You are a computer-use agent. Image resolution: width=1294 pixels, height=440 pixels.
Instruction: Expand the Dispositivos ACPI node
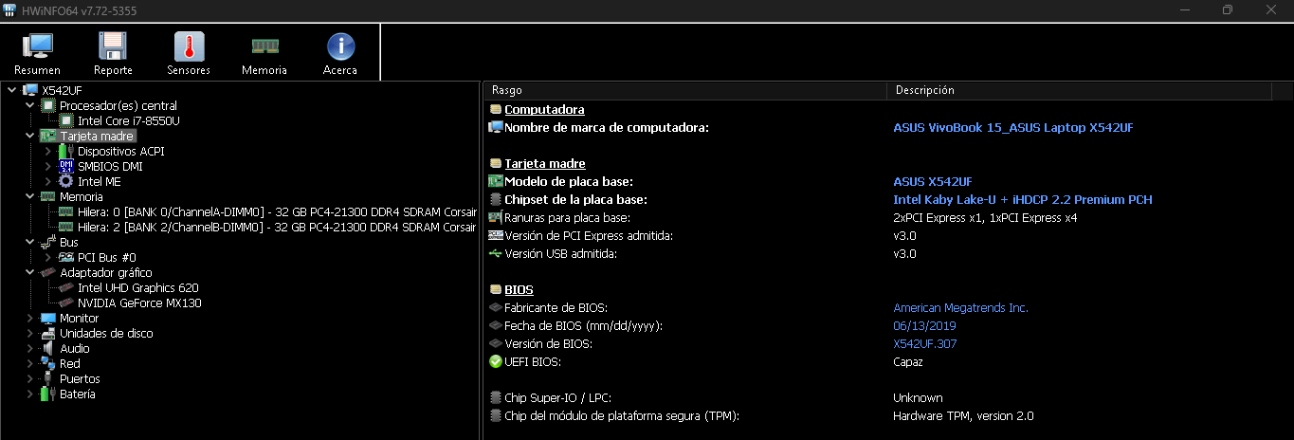coord(48,151)
